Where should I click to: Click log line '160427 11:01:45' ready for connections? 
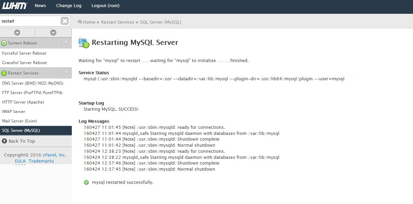click(x=154, y=127)
